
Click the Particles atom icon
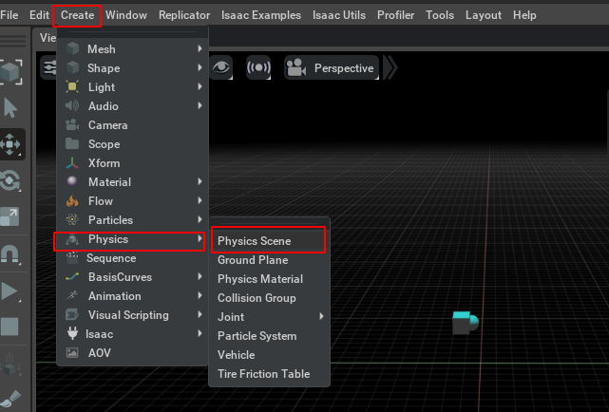[x=72, y=220]
